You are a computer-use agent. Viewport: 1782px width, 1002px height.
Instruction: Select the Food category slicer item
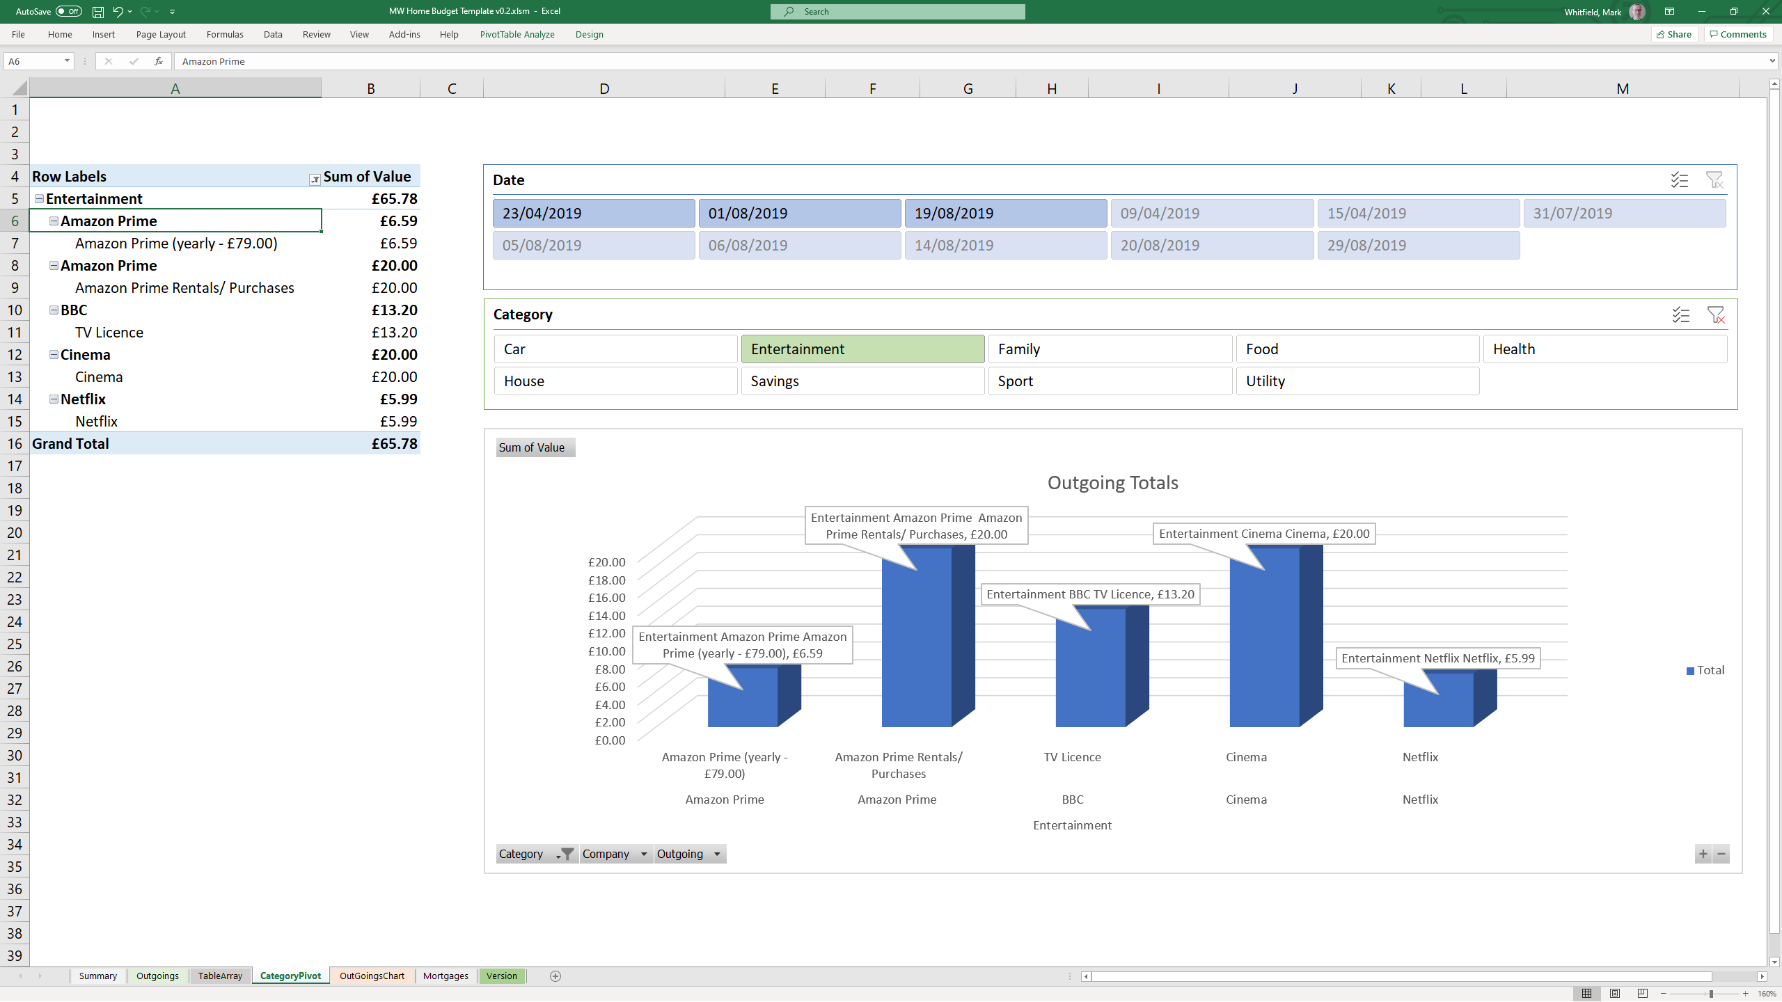1357,349
